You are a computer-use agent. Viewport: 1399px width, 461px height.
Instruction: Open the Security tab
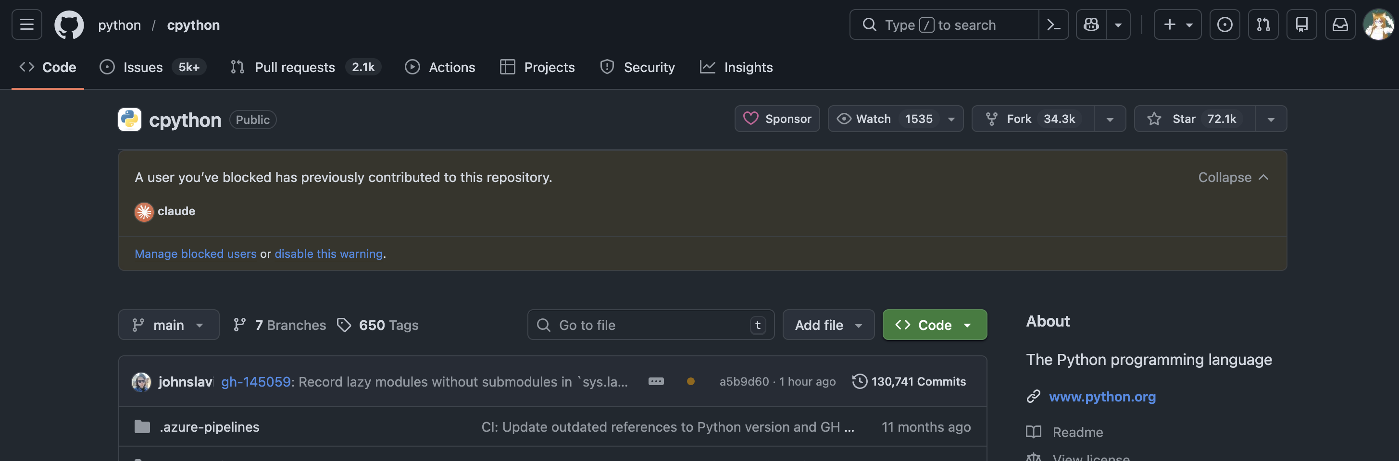pos(637,67)
